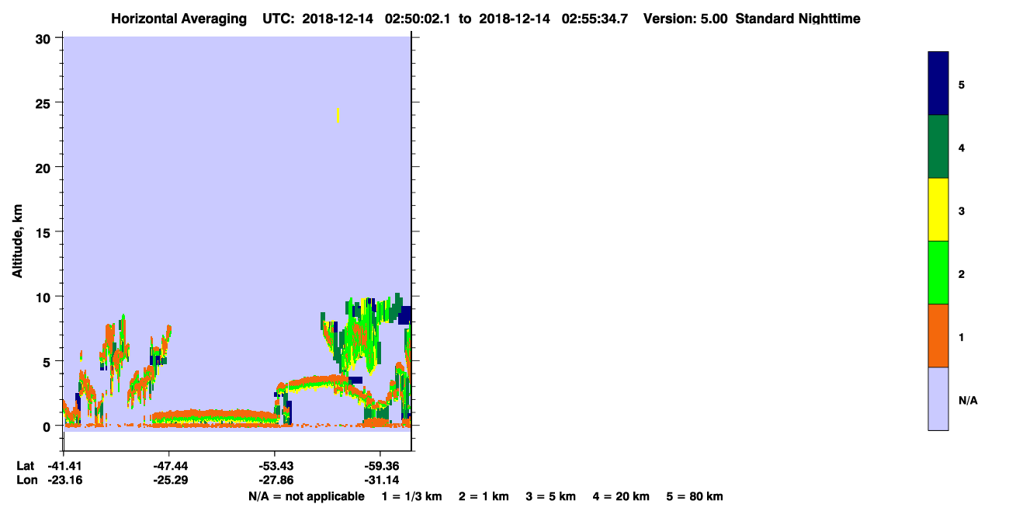Click the yellow level 3 colorbar segment

tap(938, 210)
